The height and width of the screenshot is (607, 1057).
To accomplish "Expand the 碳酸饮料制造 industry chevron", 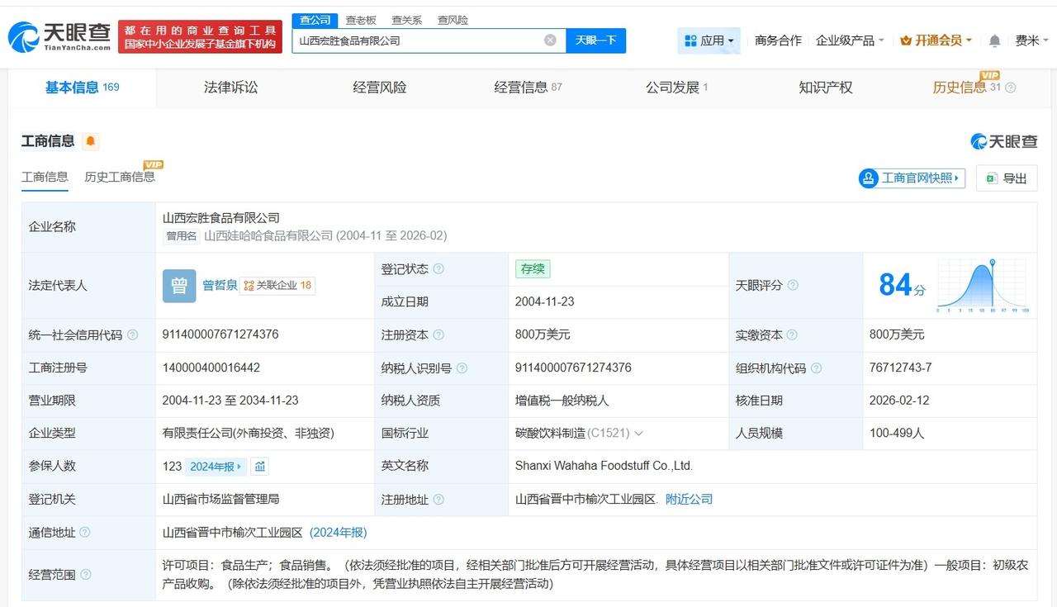I will (638, 434).
